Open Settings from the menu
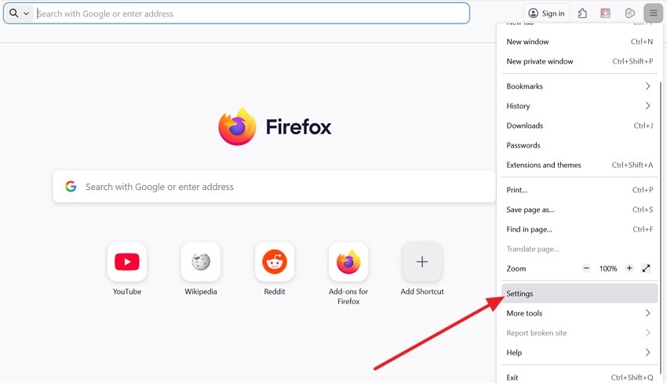The height and width of the screenshot is (383, 667). click(x=579, y=294)
